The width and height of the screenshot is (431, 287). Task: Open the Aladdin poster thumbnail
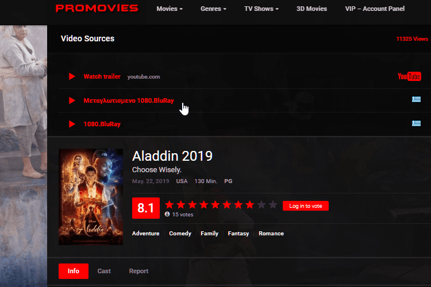91,197
